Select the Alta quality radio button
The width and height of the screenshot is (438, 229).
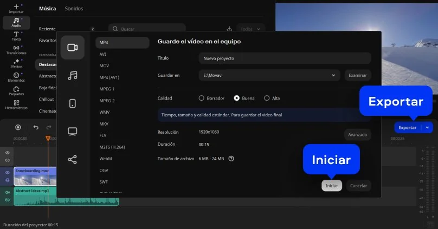coord(267,98)
